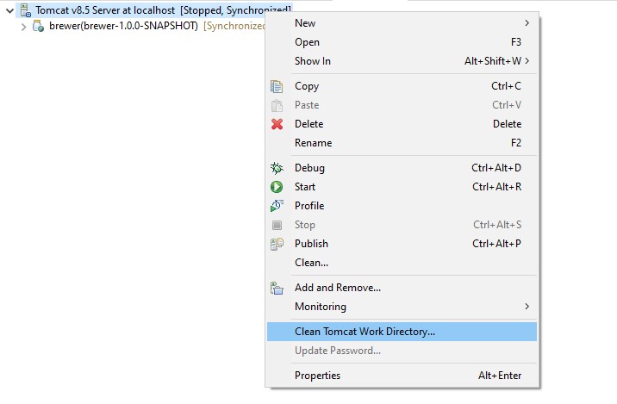
Task: Click the Ctrl+Alt+P shortcut label
Action: pos(496,244)
